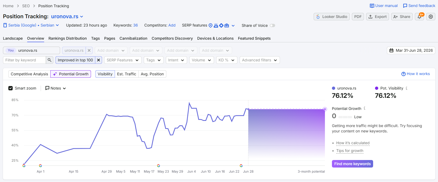Open the Tips for growth link
This screenshot has width=438, height=182.
coord(350,151)
